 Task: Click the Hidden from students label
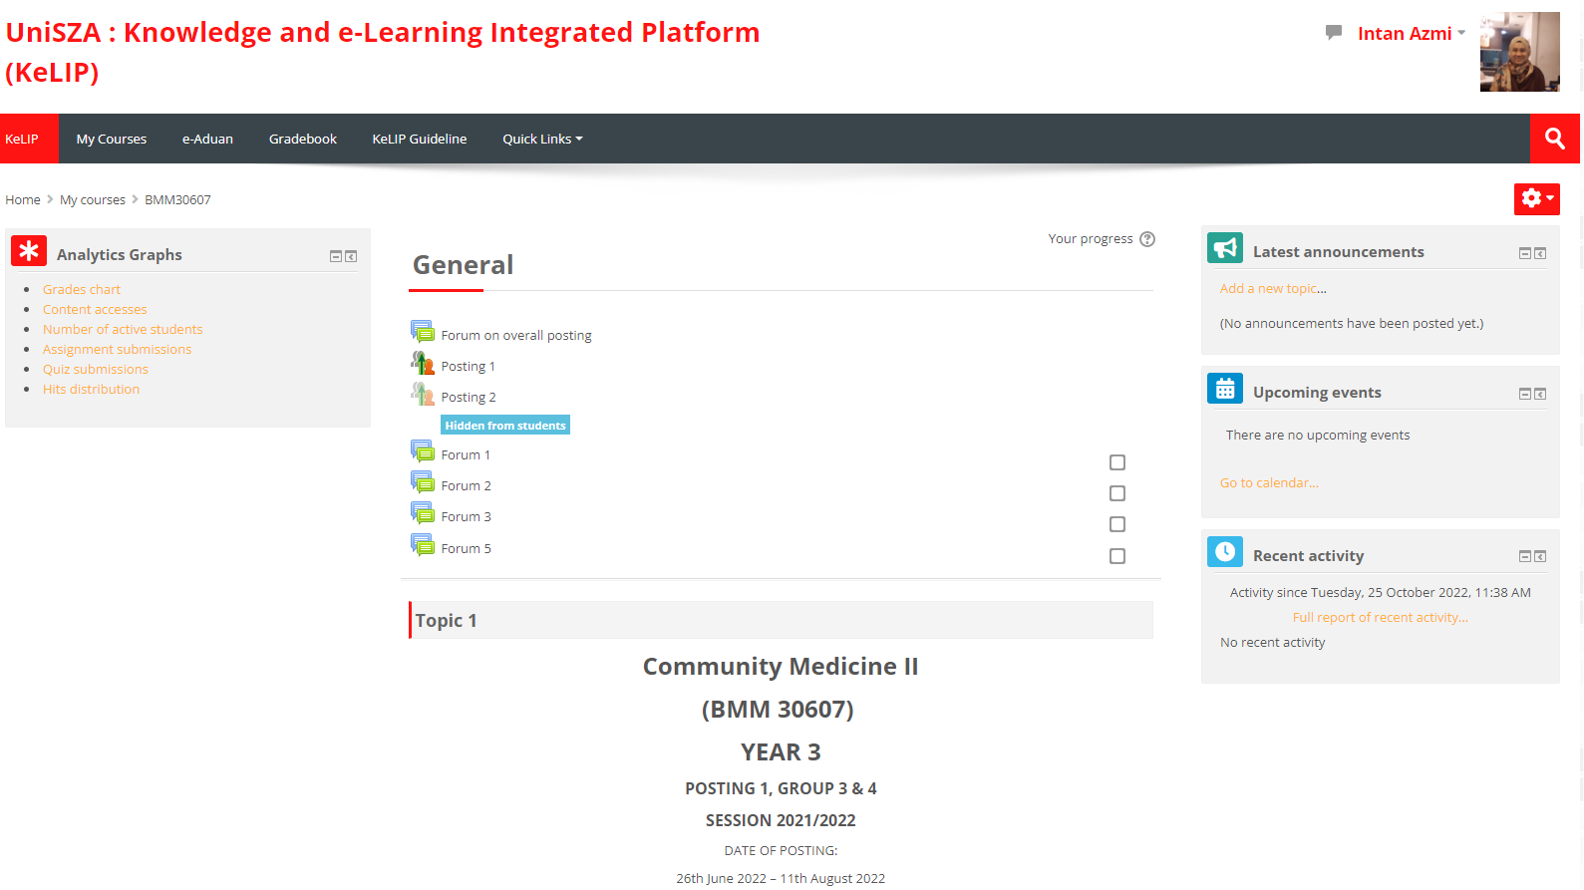505,425
